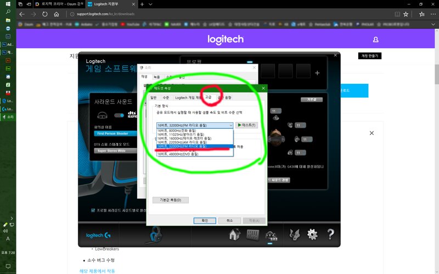Click the surround sound experience button below head

point(279,180)
